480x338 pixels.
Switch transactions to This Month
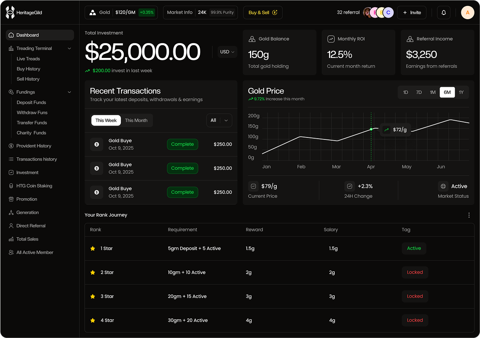[136, 120]
